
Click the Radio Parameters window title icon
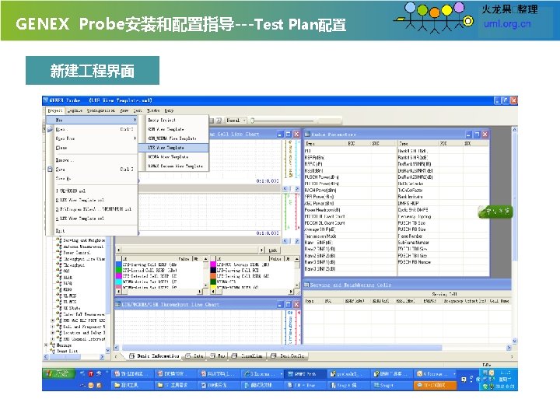[x=306, y=135]
